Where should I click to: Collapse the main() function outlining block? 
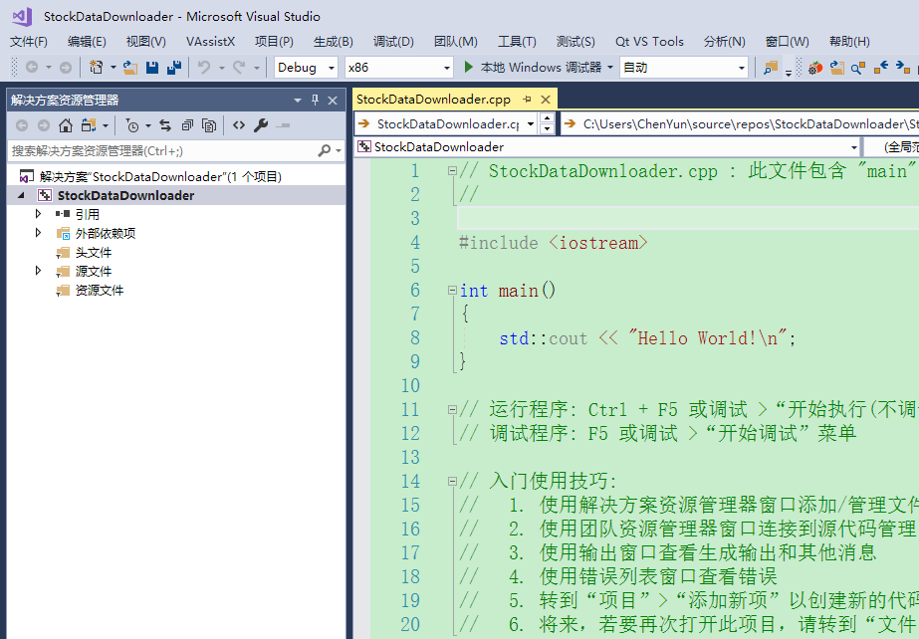[452, 291]
